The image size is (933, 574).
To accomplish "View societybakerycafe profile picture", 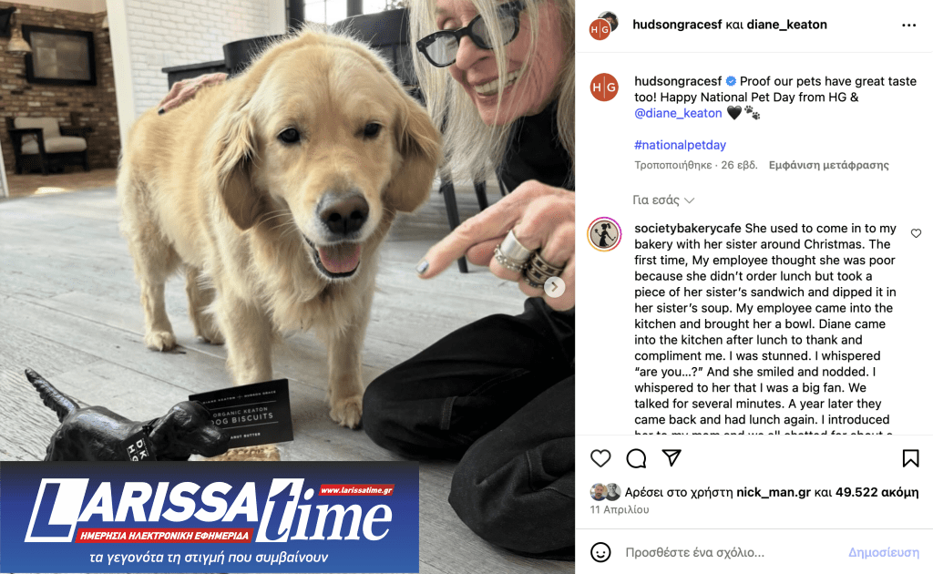I will (604, 234).
